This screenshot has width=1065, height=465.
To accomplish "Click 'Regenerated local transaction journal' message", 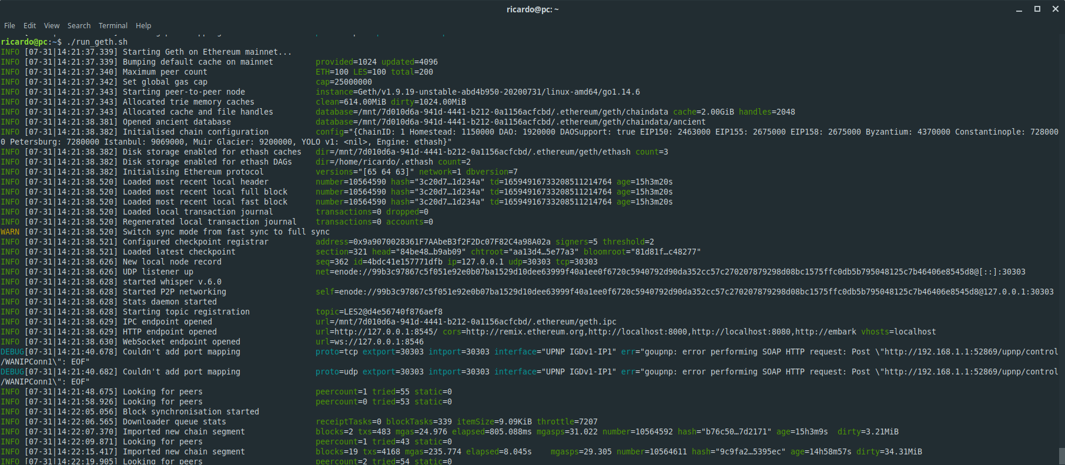I will click(x=209, y=222).
